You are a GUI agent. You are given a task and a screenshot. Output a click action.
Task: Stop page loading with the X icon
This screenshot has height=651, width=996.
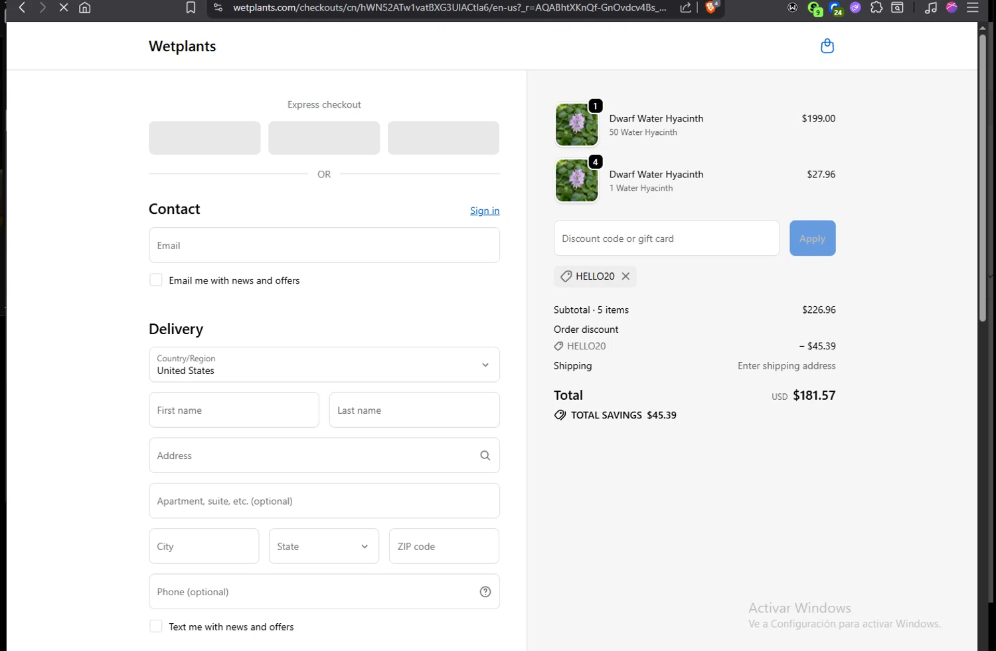tap(64, 7)
